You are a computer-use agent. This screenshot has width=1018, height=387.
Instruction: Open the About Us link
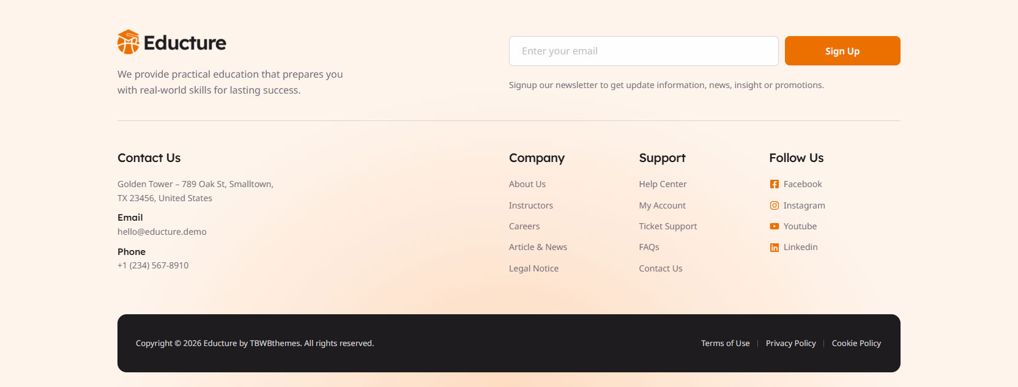coord(527,184)
